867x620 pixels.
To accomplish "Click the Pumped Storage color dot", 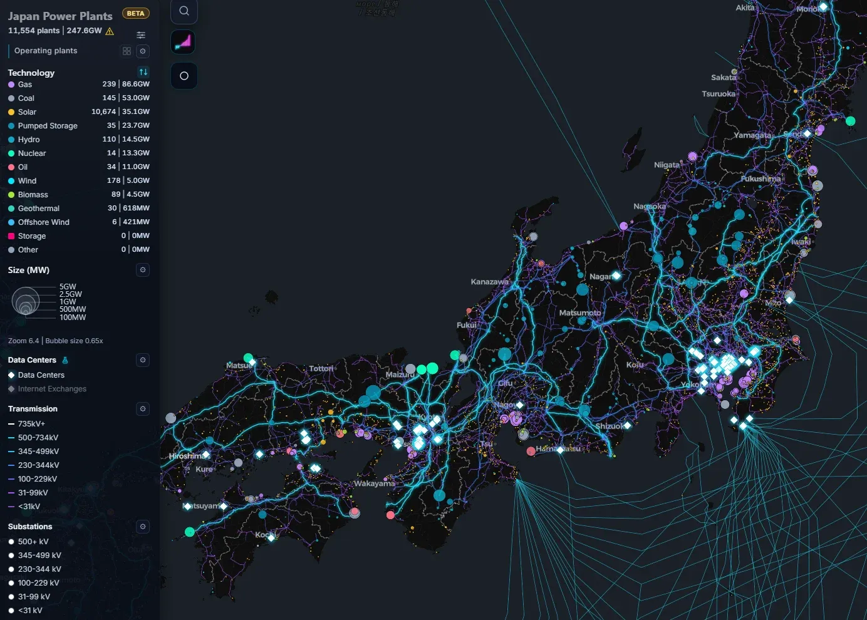I will [11, 126].
